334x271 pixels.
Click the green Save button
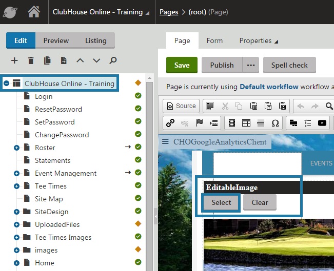182,65
